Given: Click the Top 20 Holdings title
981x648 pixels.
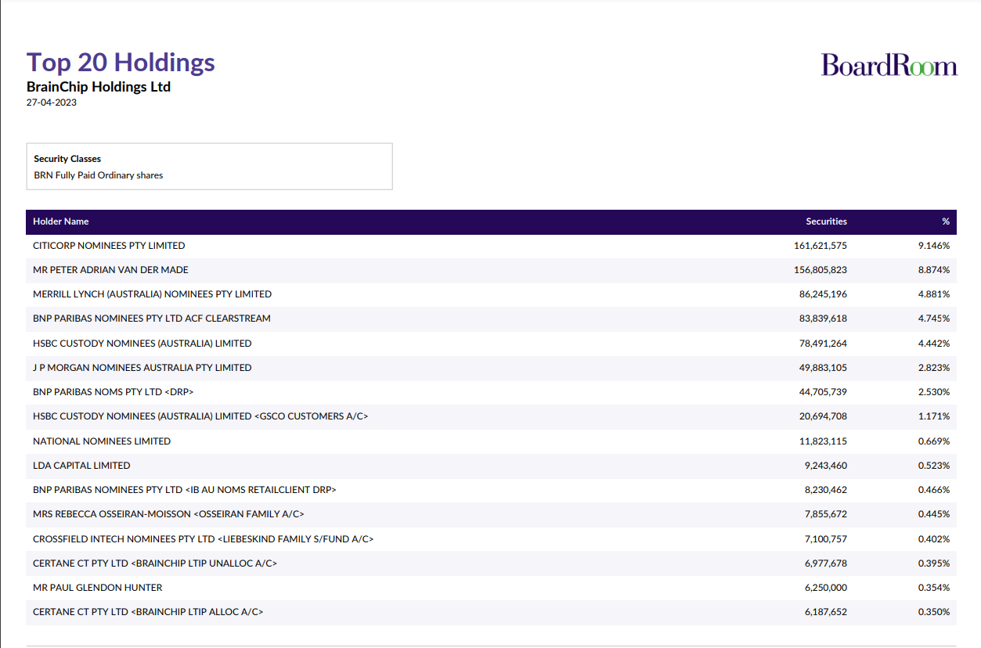Looking at the screenshot, I should point(121,63).
